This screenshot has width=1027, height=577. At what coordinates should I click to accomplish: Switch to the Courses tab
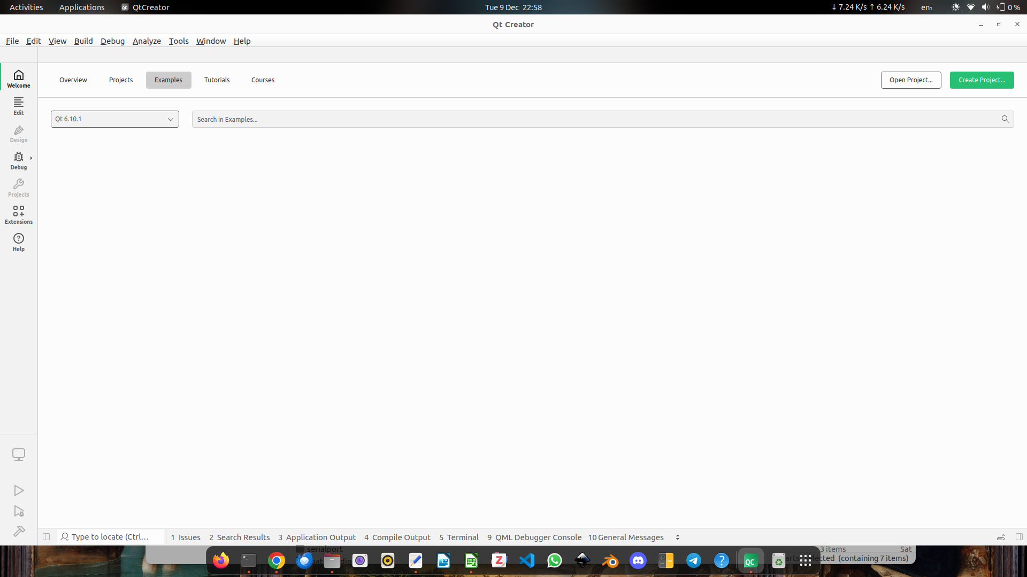coord(263,80)
